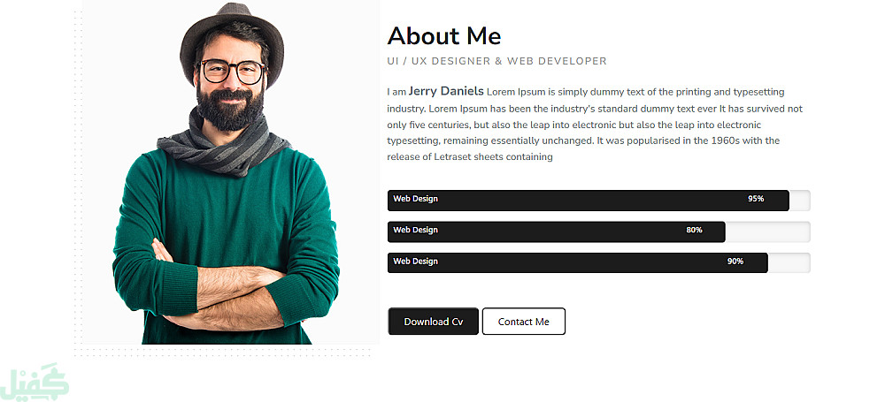This screenshot has width=885, height=402.
Task: Select the UI / UX Designer subtitle
Action: point(496,62)
